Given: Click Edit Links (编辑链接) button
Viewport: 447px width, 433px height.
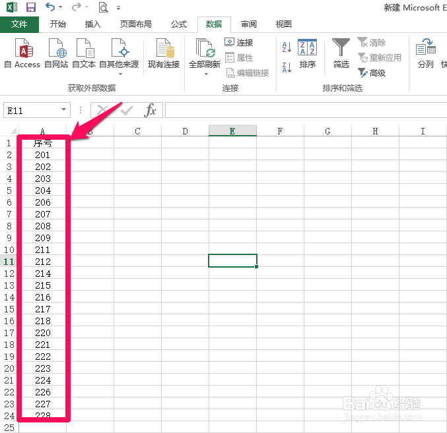Looking at the screenshot, I should [247, 73].
